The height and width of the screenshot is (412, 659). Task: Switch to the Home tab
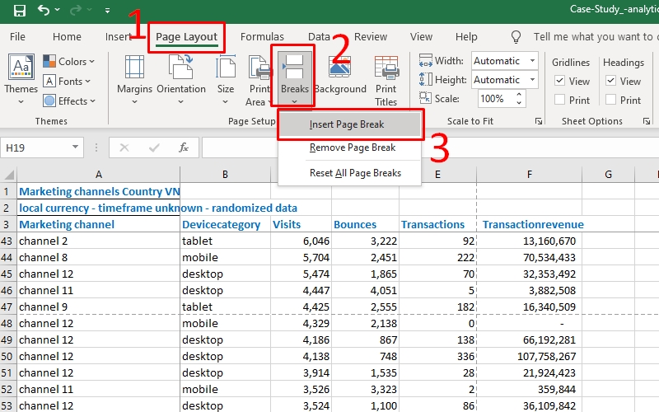point(67,37)
